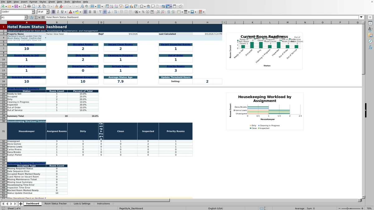
Task: Follow the Departures Today link
Action: point(83,66)
